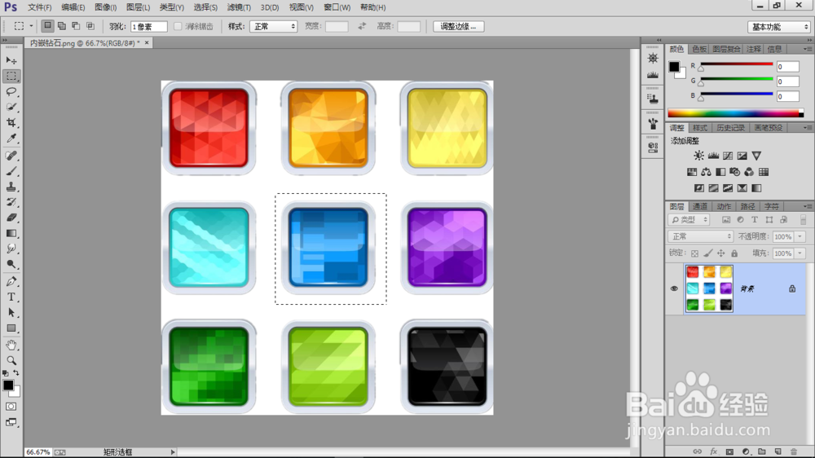Select the Type tool

pyautogui.click(x=11, y=297)
